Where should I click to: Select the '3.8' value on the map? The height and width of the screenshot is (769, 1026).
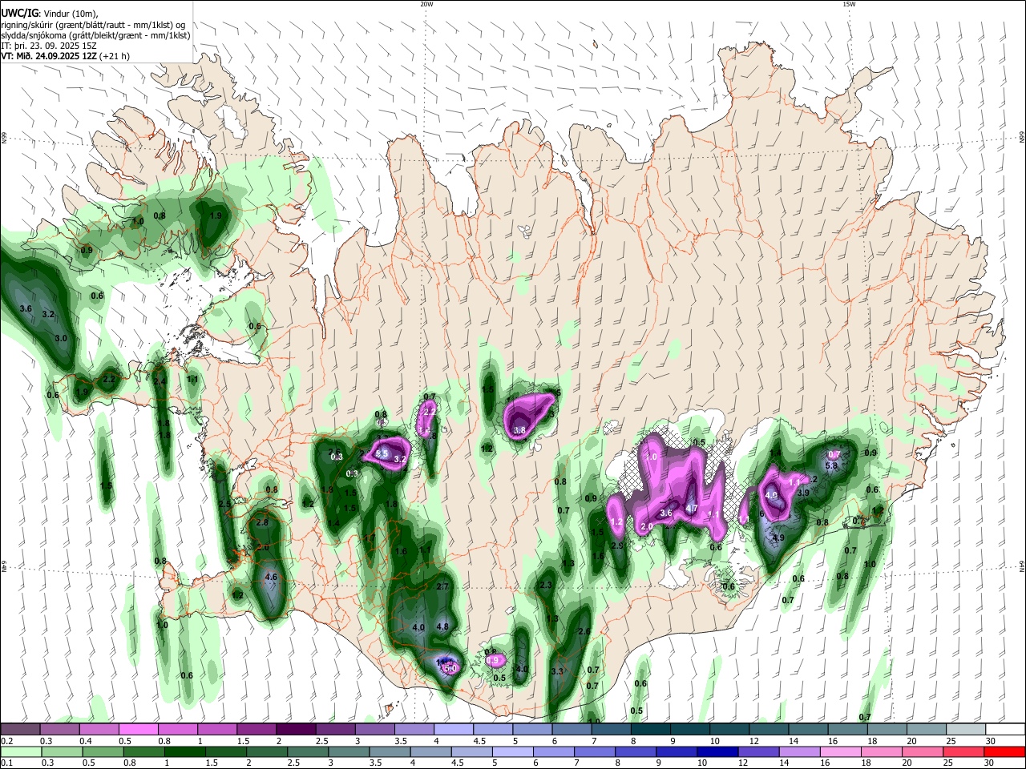[519, 430]
